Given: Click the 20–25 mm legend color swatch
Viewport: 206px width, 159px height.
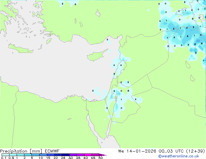Looking at the screenshot, I should point(58,155).
